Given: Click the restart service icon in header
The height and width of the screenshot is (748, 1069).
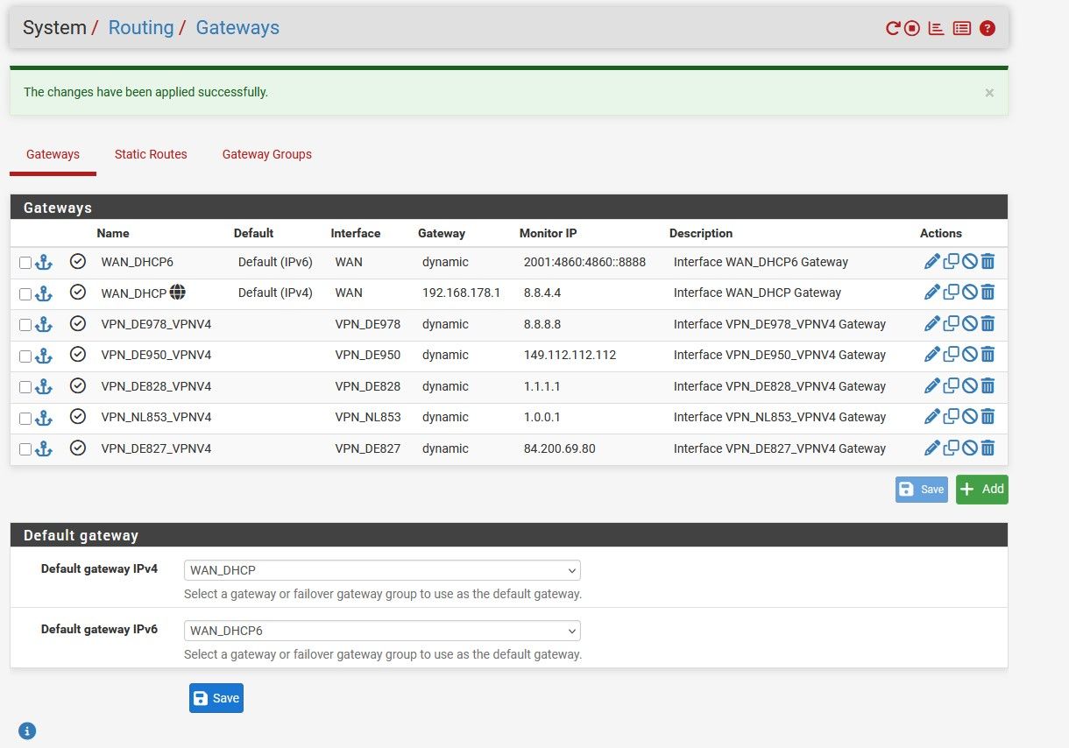Looking at the screenshot, I should (893, 28).
